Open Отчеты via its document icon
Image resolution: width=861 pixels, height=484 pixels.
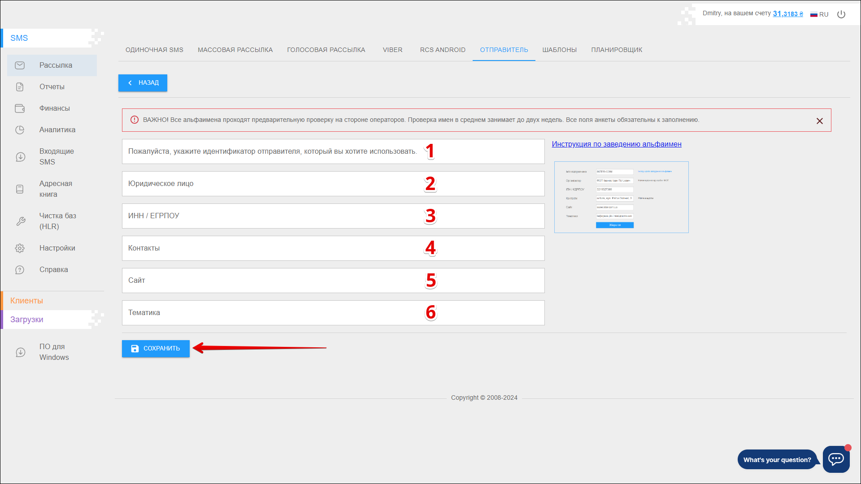pos(20,87)
